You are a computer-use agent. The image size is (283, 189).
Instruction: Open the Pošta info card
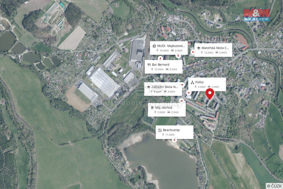pos(207,84)
